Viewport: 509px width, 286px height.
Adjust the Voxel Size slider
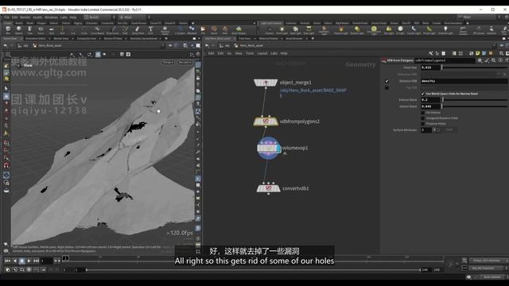click(x=475, y=68)
